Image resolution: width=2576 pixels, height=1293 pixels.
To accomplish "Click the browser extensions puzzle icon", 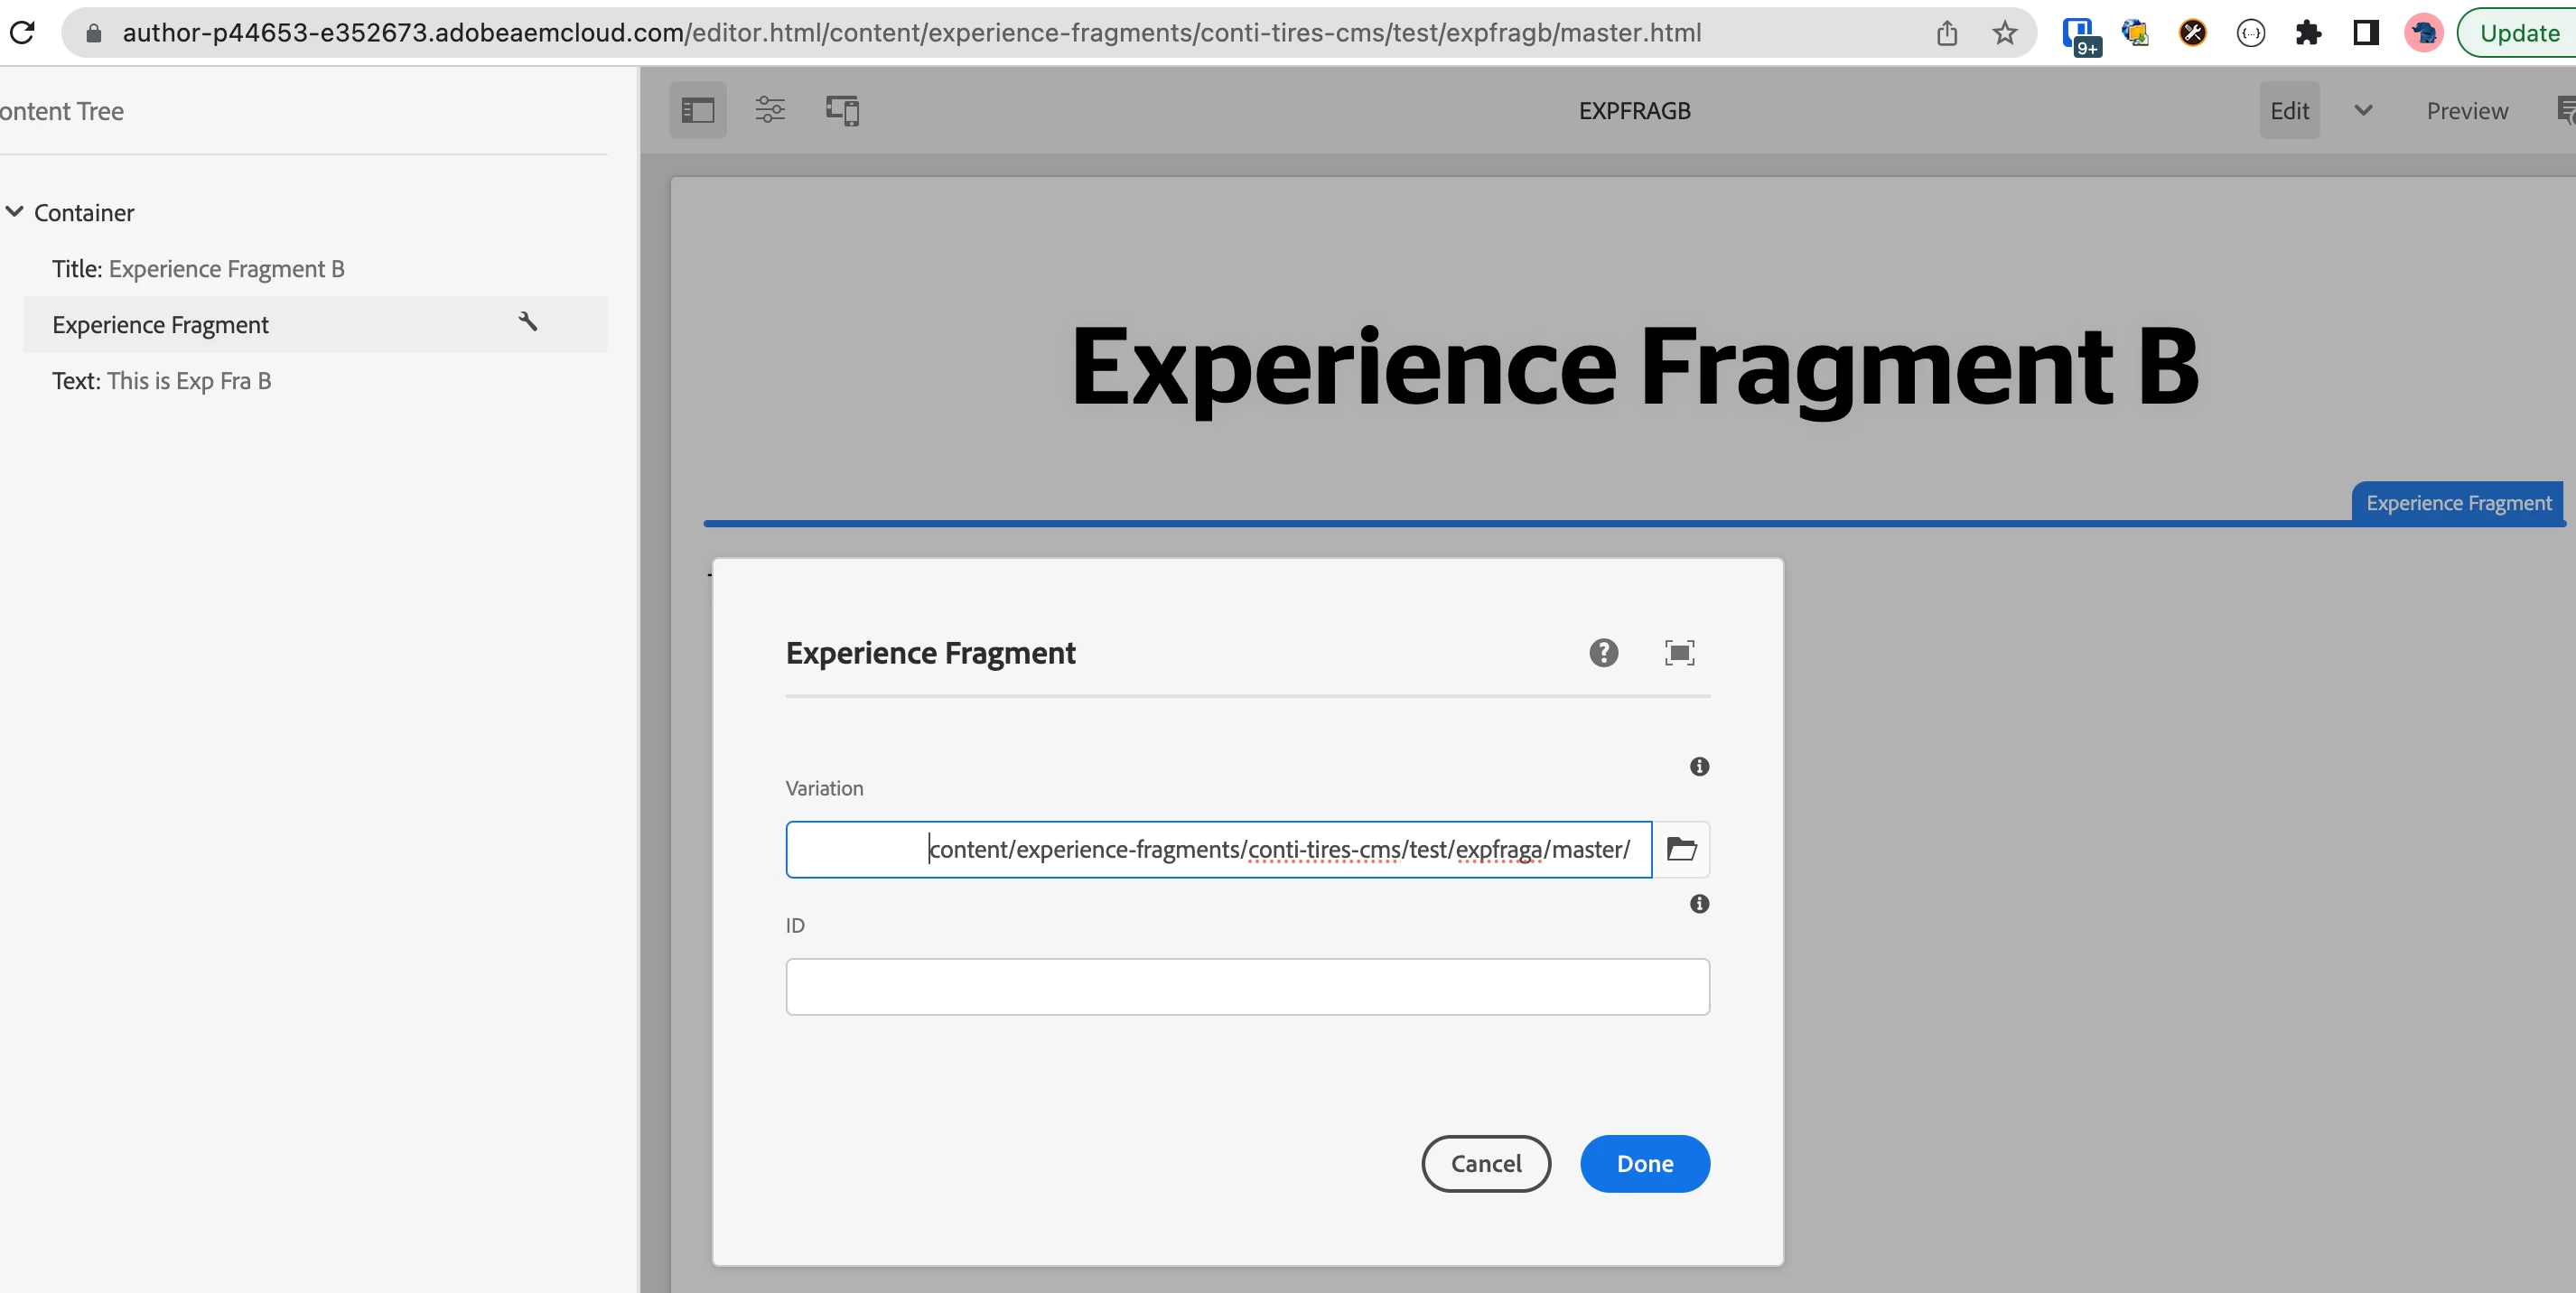I will click(x=2308, y=33).
